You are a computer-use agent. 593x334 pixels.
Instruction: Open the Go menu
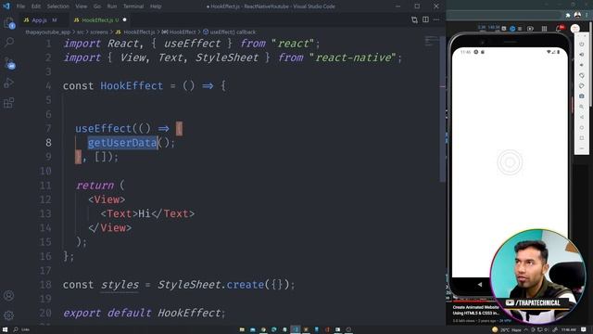97,6
